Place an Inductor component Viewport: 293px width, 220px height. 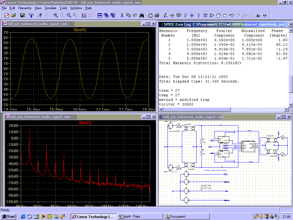point(198,16)
